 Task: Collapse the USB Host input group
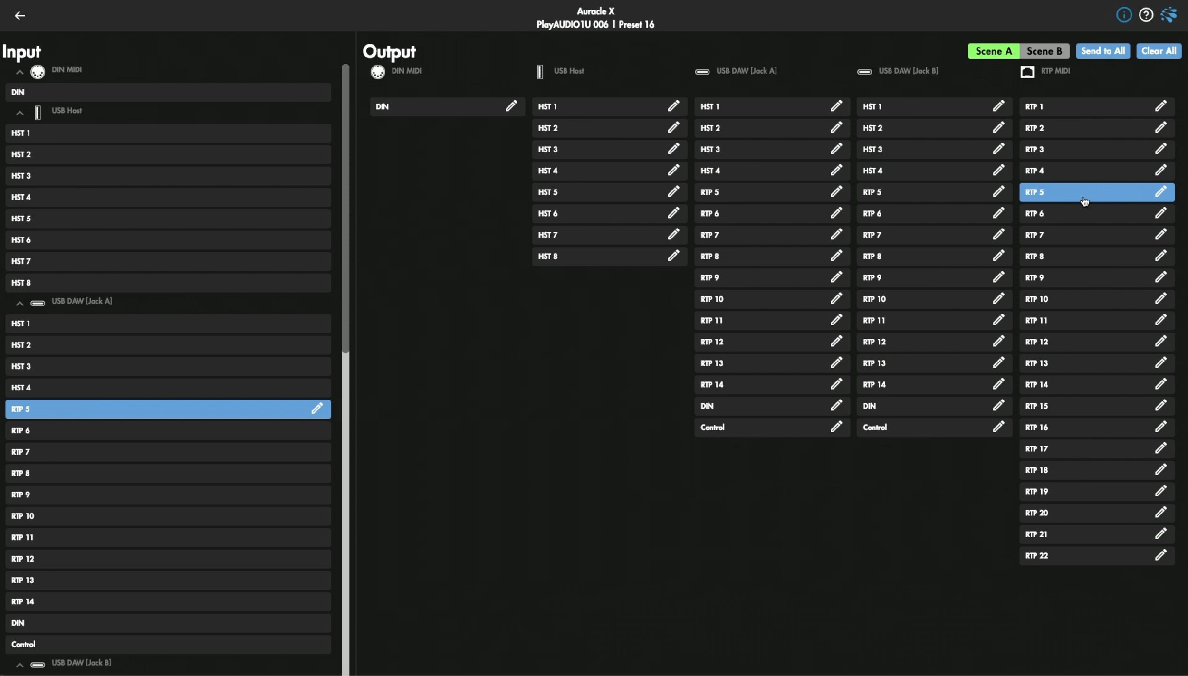(x=19, y=113)
